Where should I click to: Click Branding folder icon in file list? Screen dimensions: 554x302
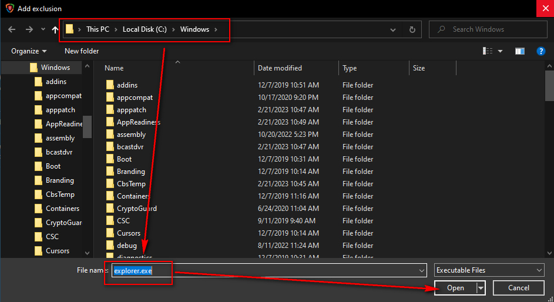pos(110,172)
